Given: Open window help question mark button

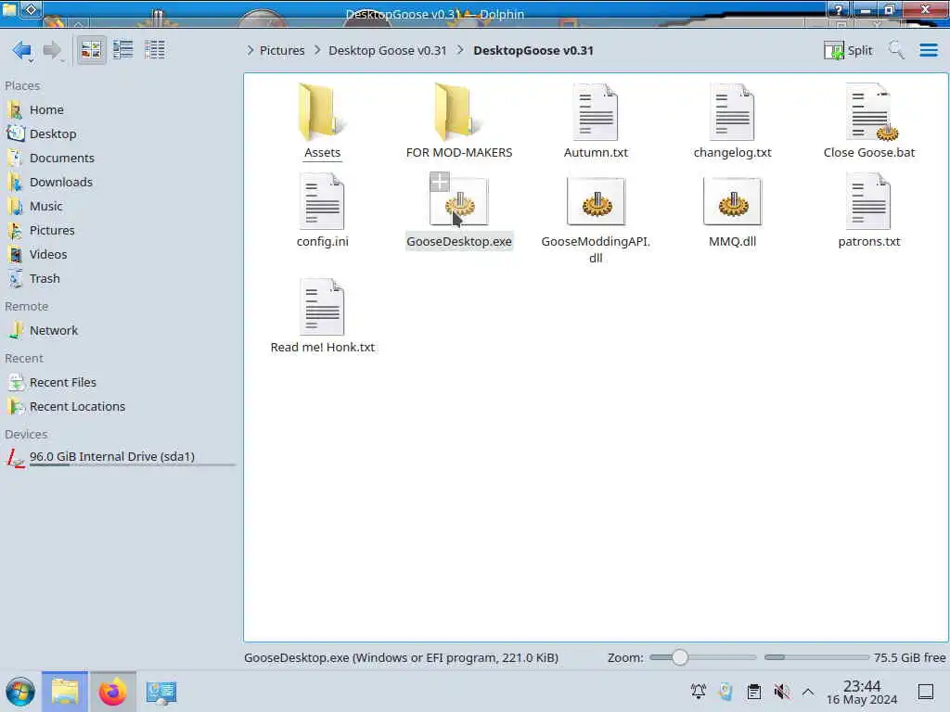Looking at the screenshot, I should 839,9.
